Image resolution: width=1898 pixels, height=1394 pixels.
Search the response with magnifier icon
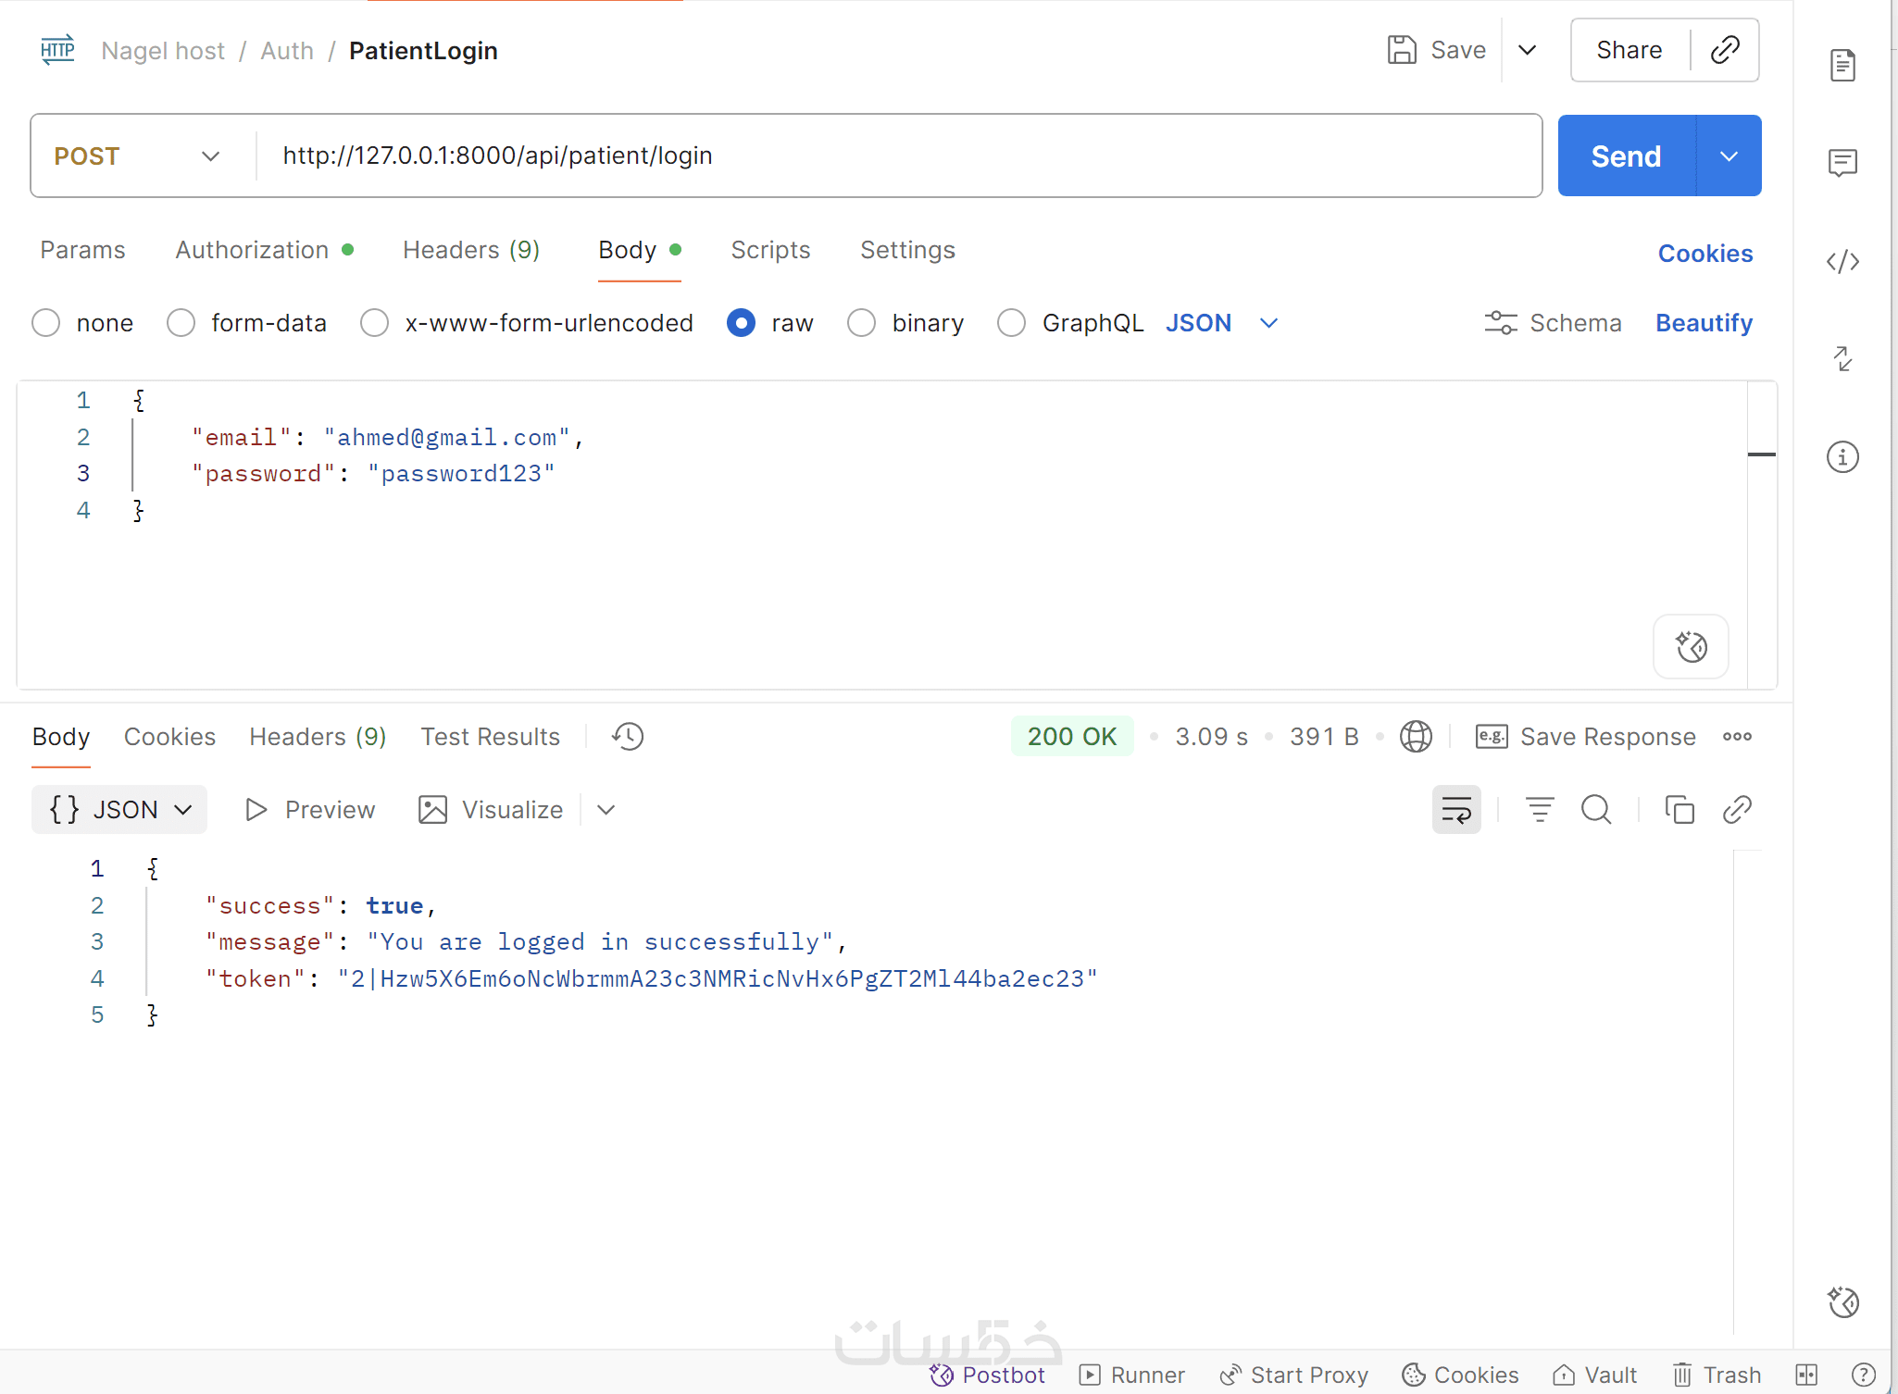(x=1596, y=810)
